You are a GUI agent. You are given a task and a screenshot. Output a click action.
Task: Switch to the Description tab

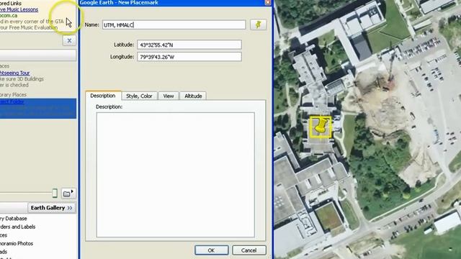(103, 96)
